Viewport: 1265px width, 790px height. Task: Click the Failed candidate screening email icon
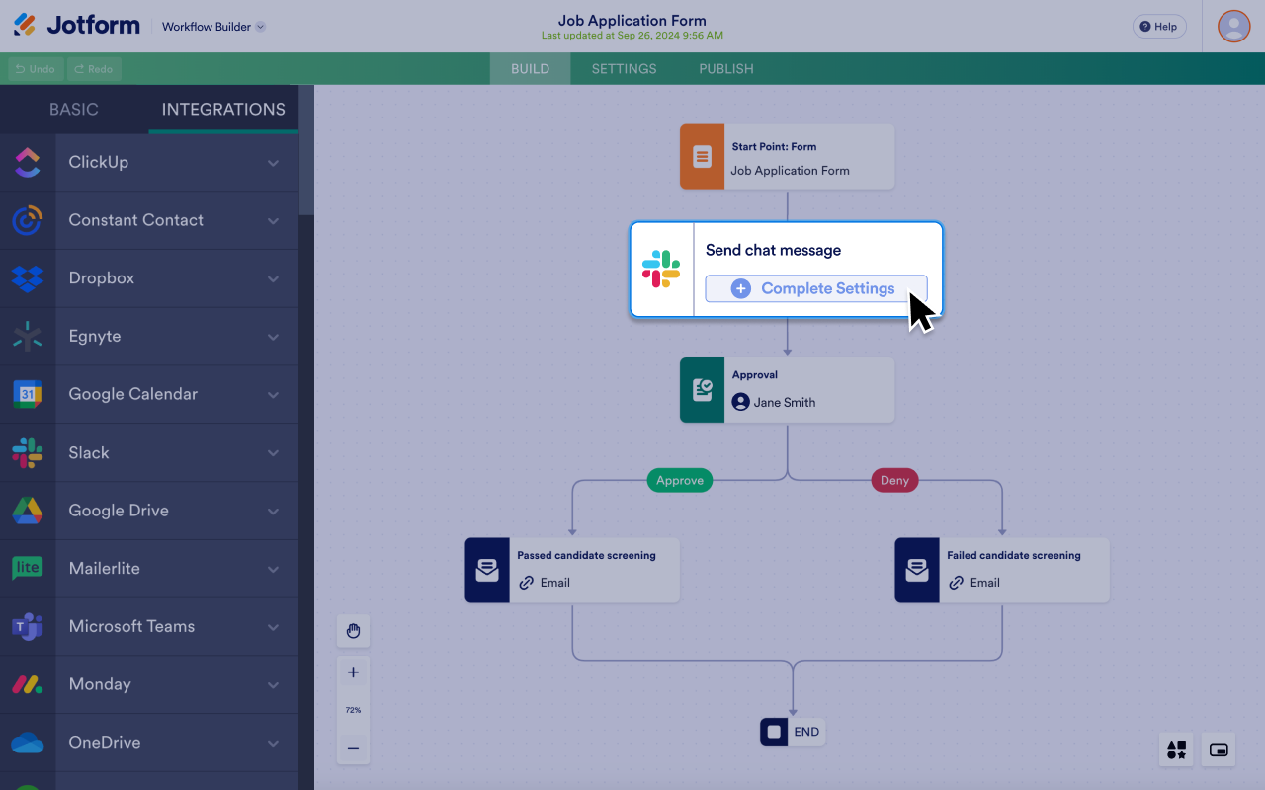coord(917,570)
